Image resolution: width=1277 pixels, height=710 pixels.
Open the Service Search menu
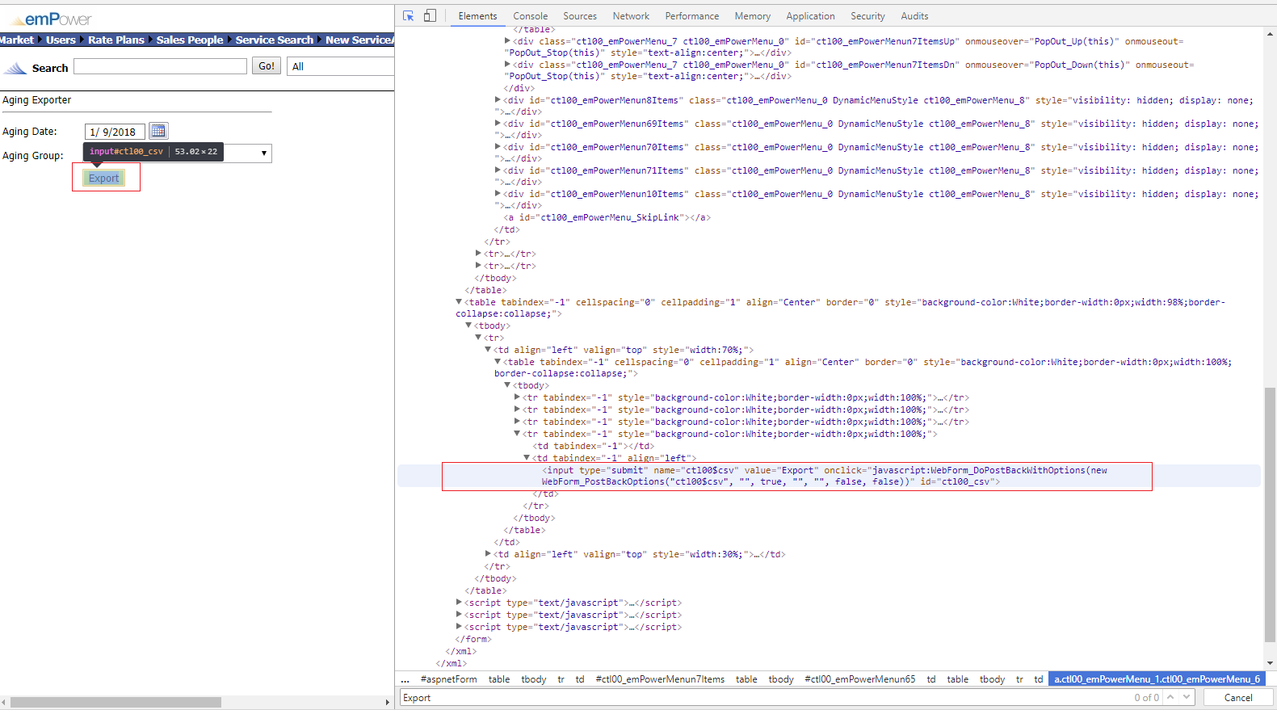tap(274, 40)
